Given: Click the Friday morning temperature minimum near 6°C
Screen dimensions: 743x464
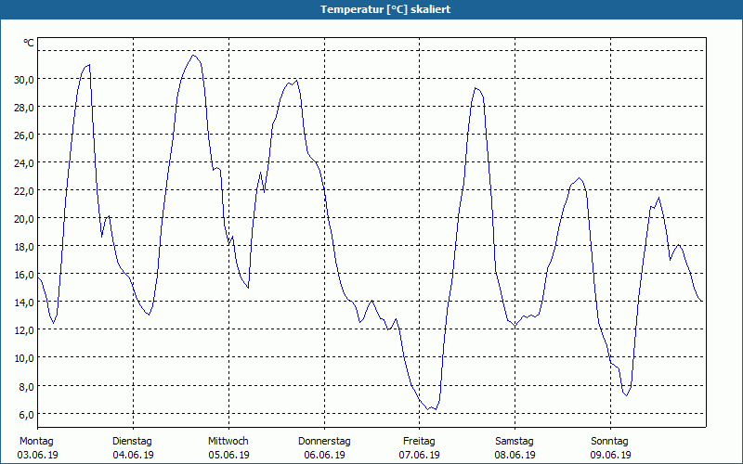Looking at the screenshot, I should coord(428,409).
